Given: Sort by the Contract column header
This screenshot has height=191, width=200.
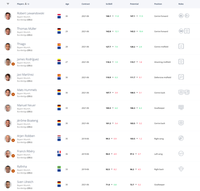Looking at the screenshot, I should 86,4.
